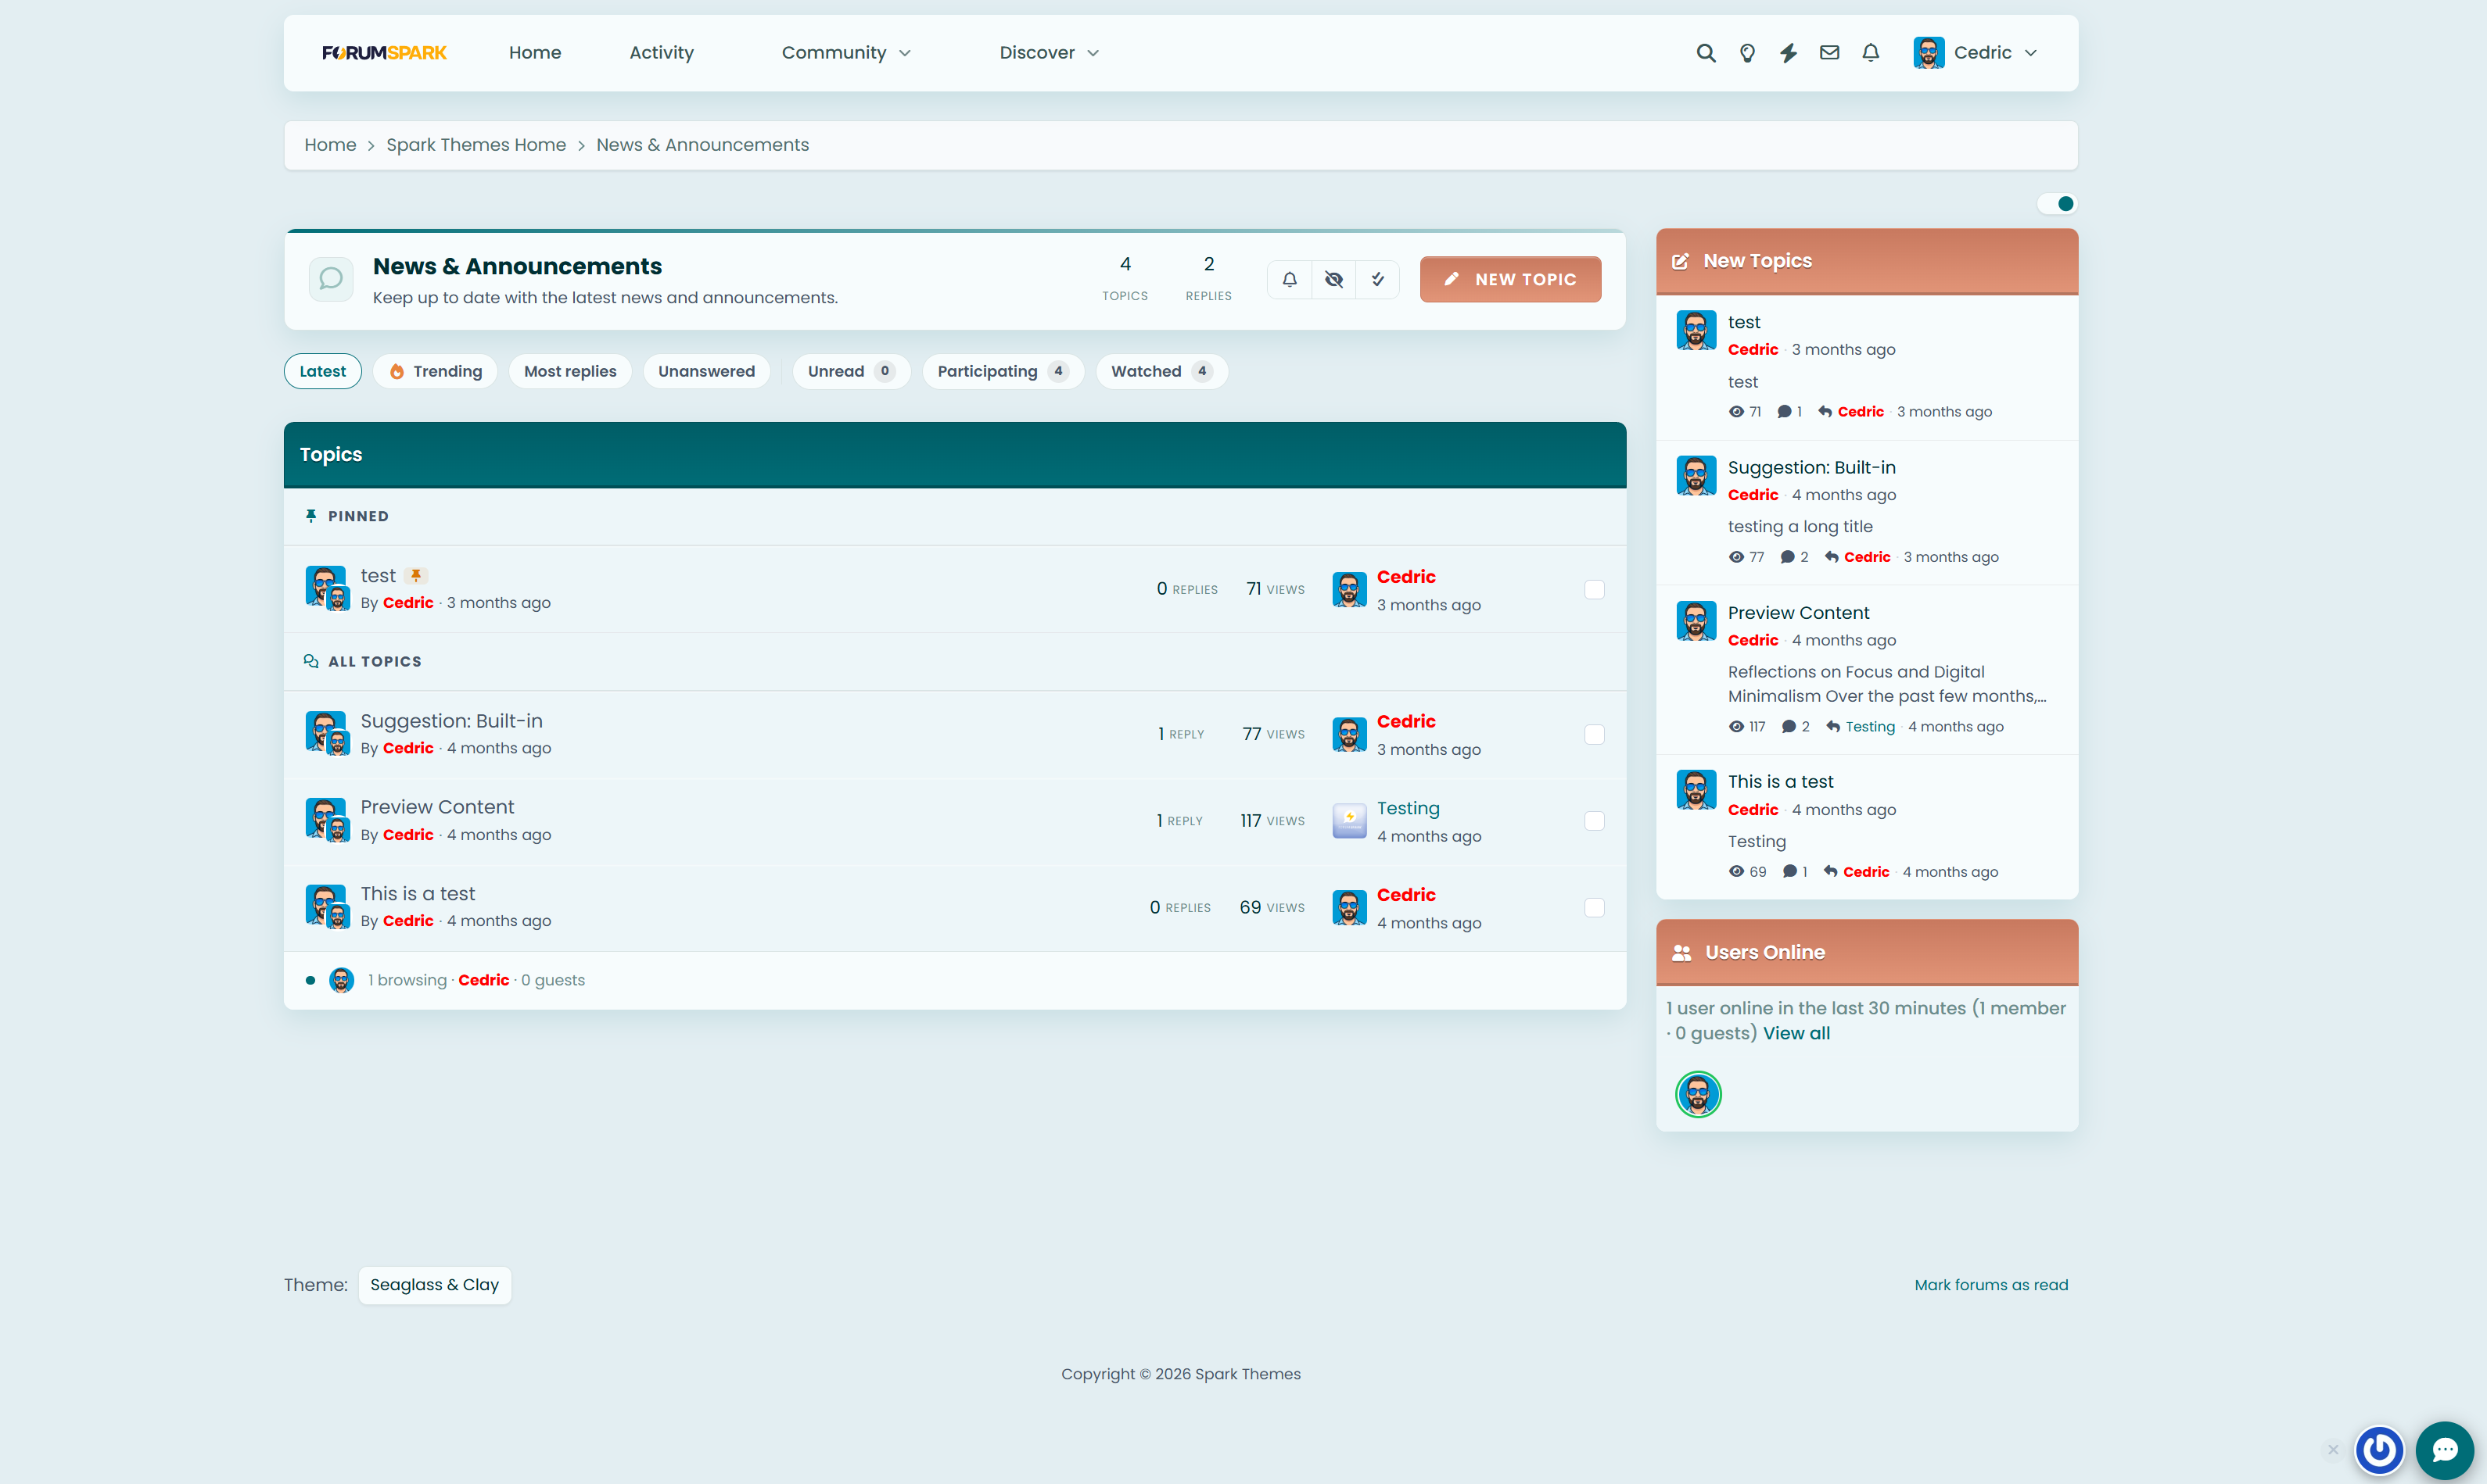
Task: Switch to Unanswered filter
Action: point(706,371)
